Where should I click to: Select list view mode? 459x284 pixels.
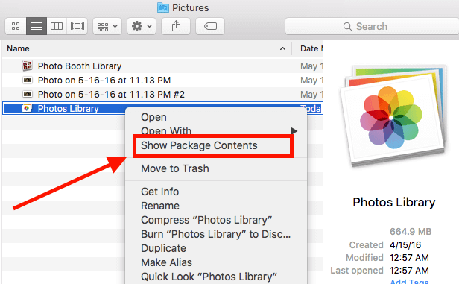point(37,26)
